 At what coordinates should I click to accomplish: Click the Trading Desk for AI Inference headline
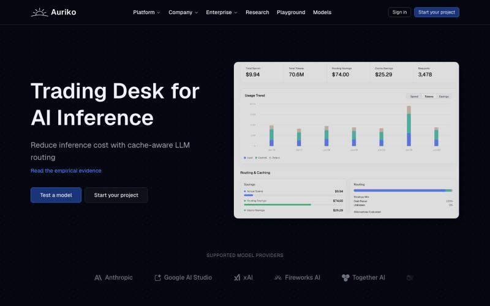115,104
